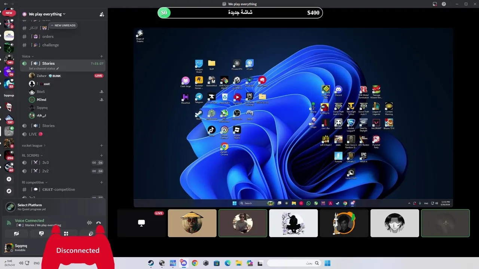The height and width of the screenshot is (269, 479).
Task: Open the We play everything server menu
Action: point(47,14)
